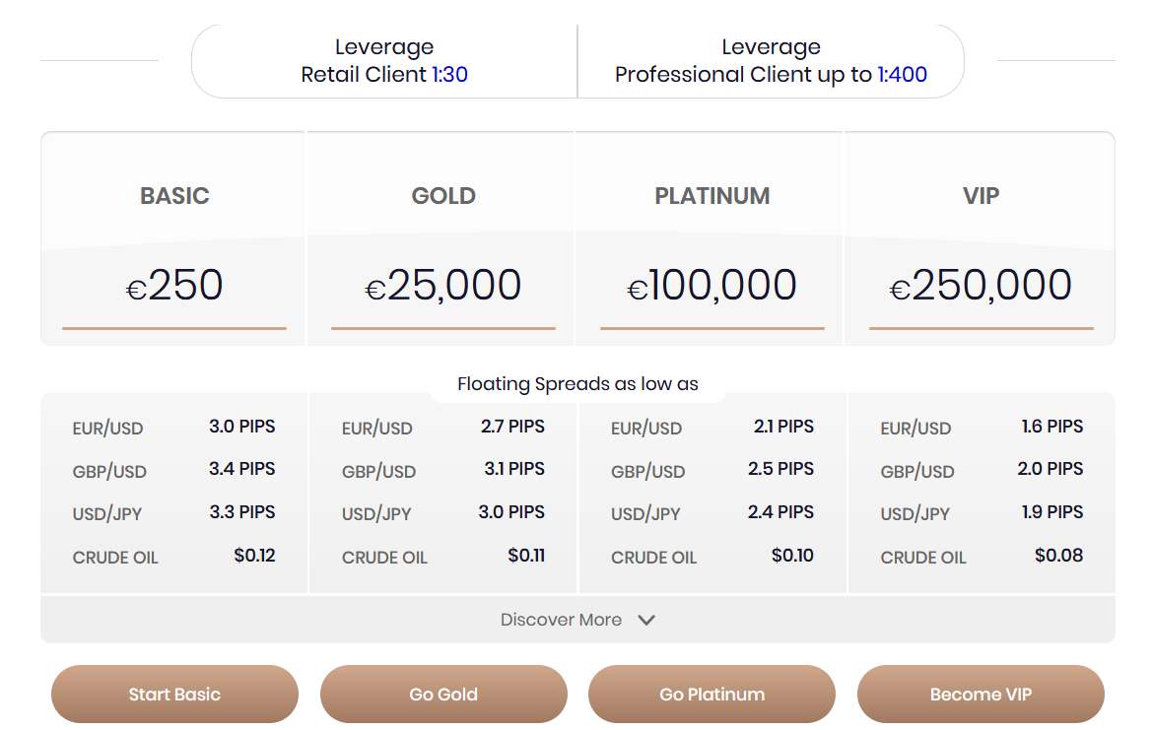Viewport: 1152px width, 730px height.
Task: Expand the Discover More section
Action: pos(561,620)
